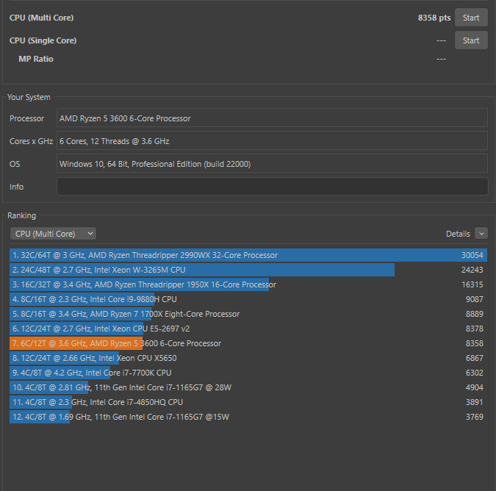
Task: Click the score 8889 in the ranking
Action: point(475,314)
